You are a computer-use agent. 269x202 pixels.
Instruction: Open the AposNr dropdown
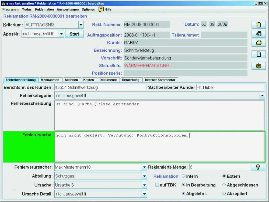point(61,34)
